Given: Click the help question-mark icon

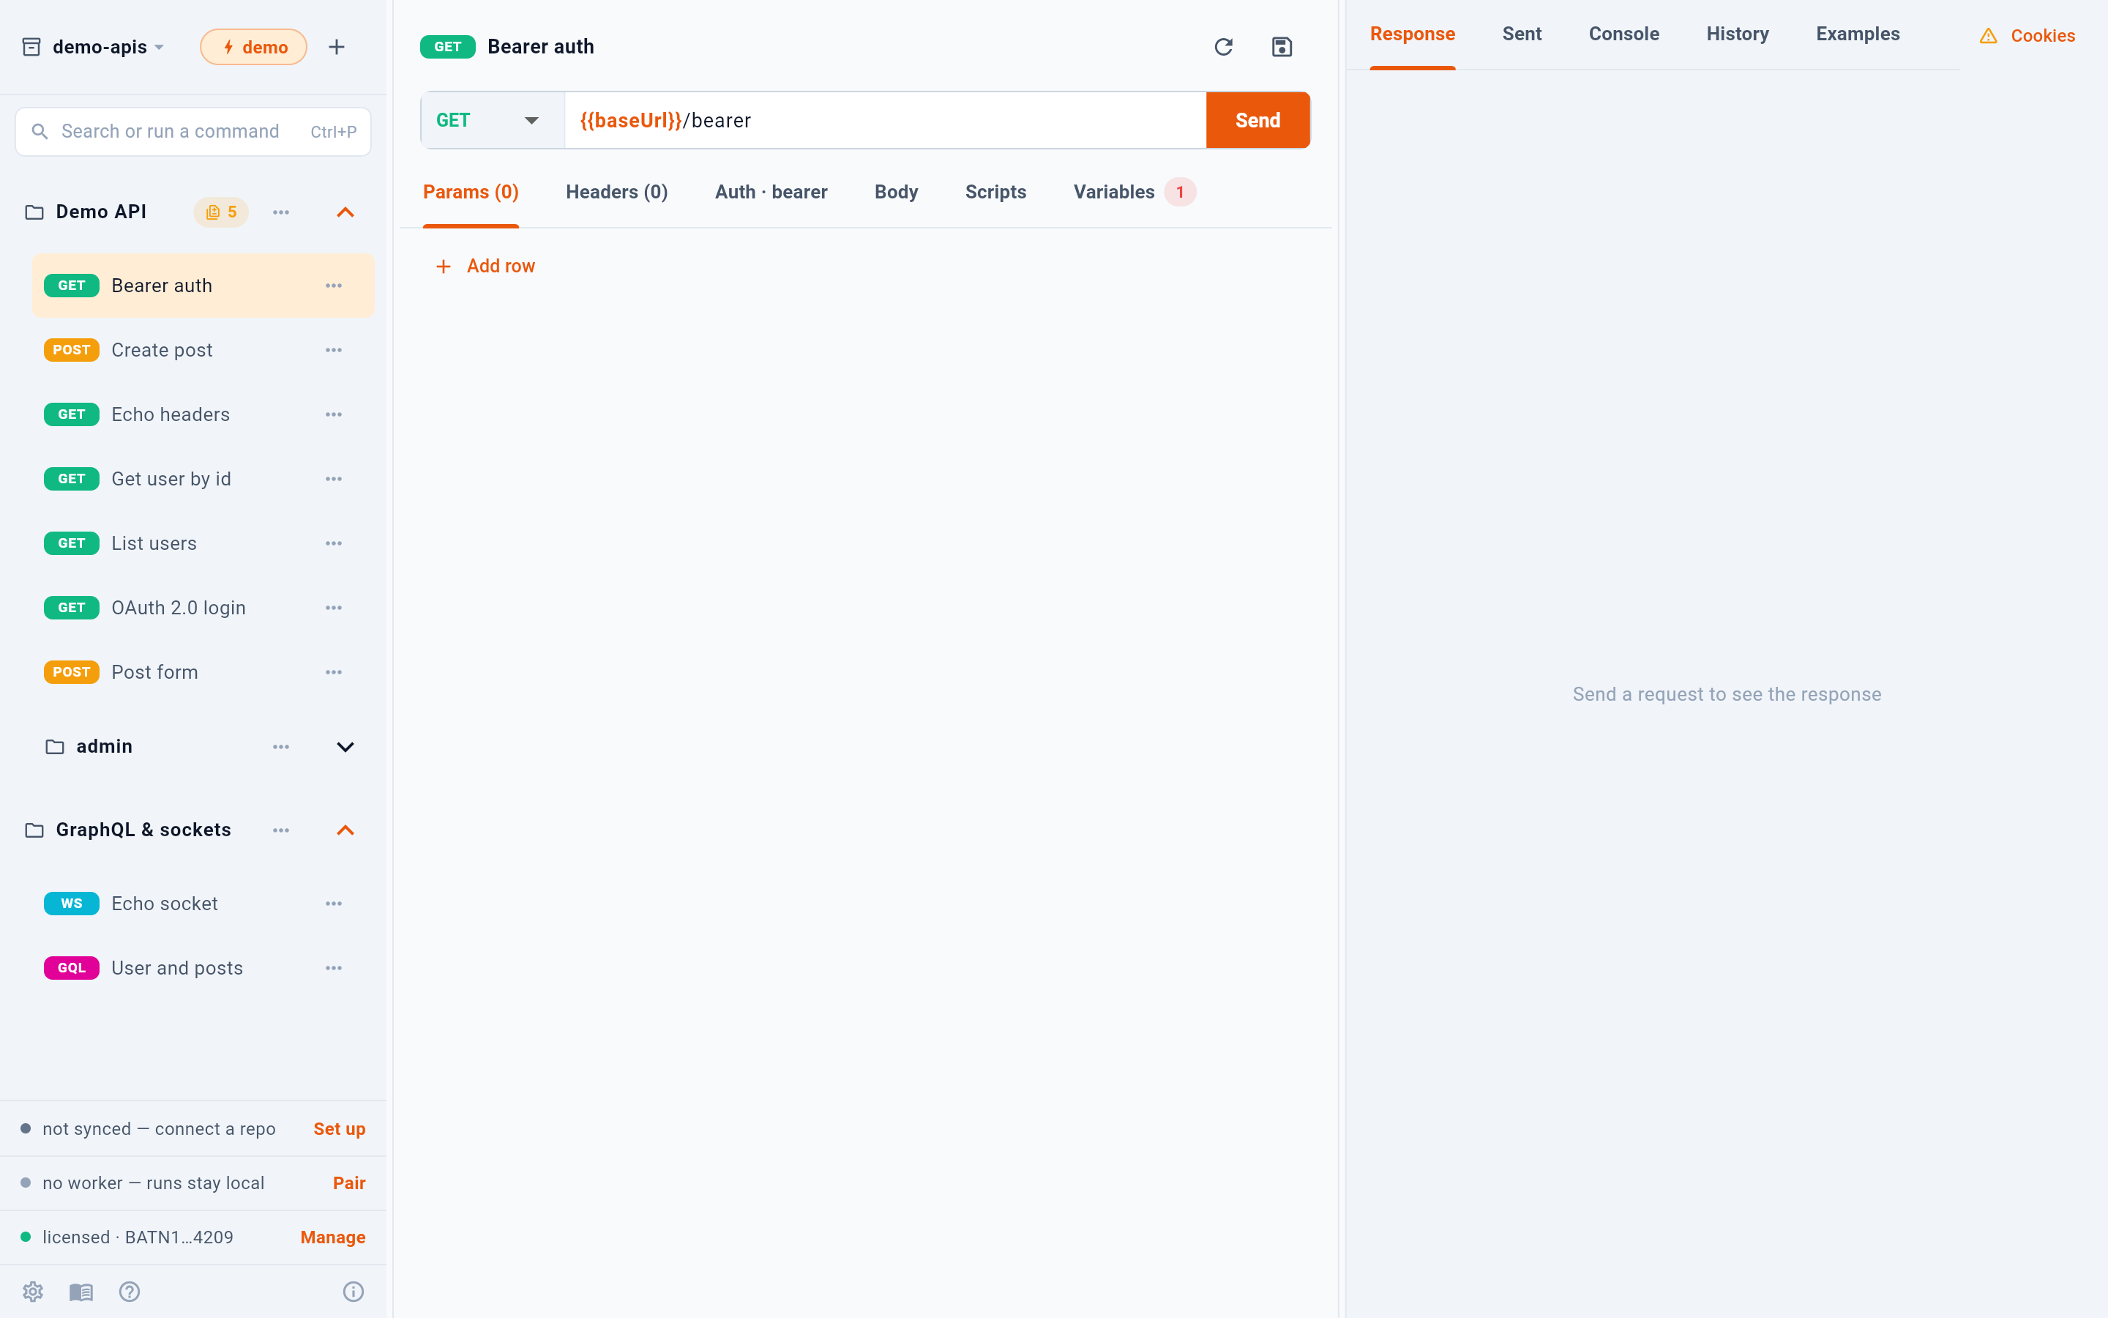Looking at the screenshot, I should [x=130, y=1291].
